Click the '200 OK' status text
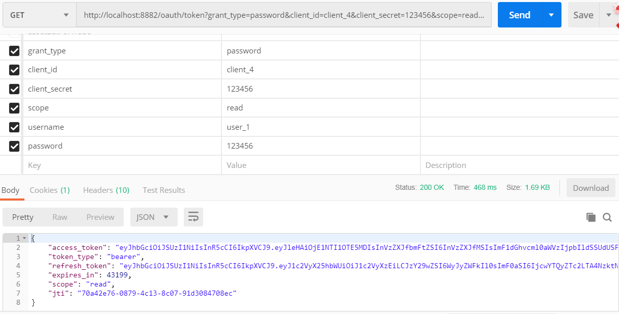Screen dimensions: 619x314 pyautogui.click(x=432, y=187)
